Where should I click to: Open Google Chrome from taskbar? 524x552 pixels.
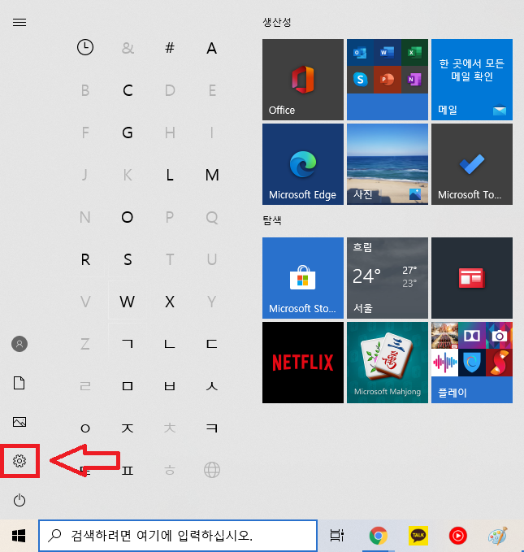pyautogui.click(x=379, y=536)
